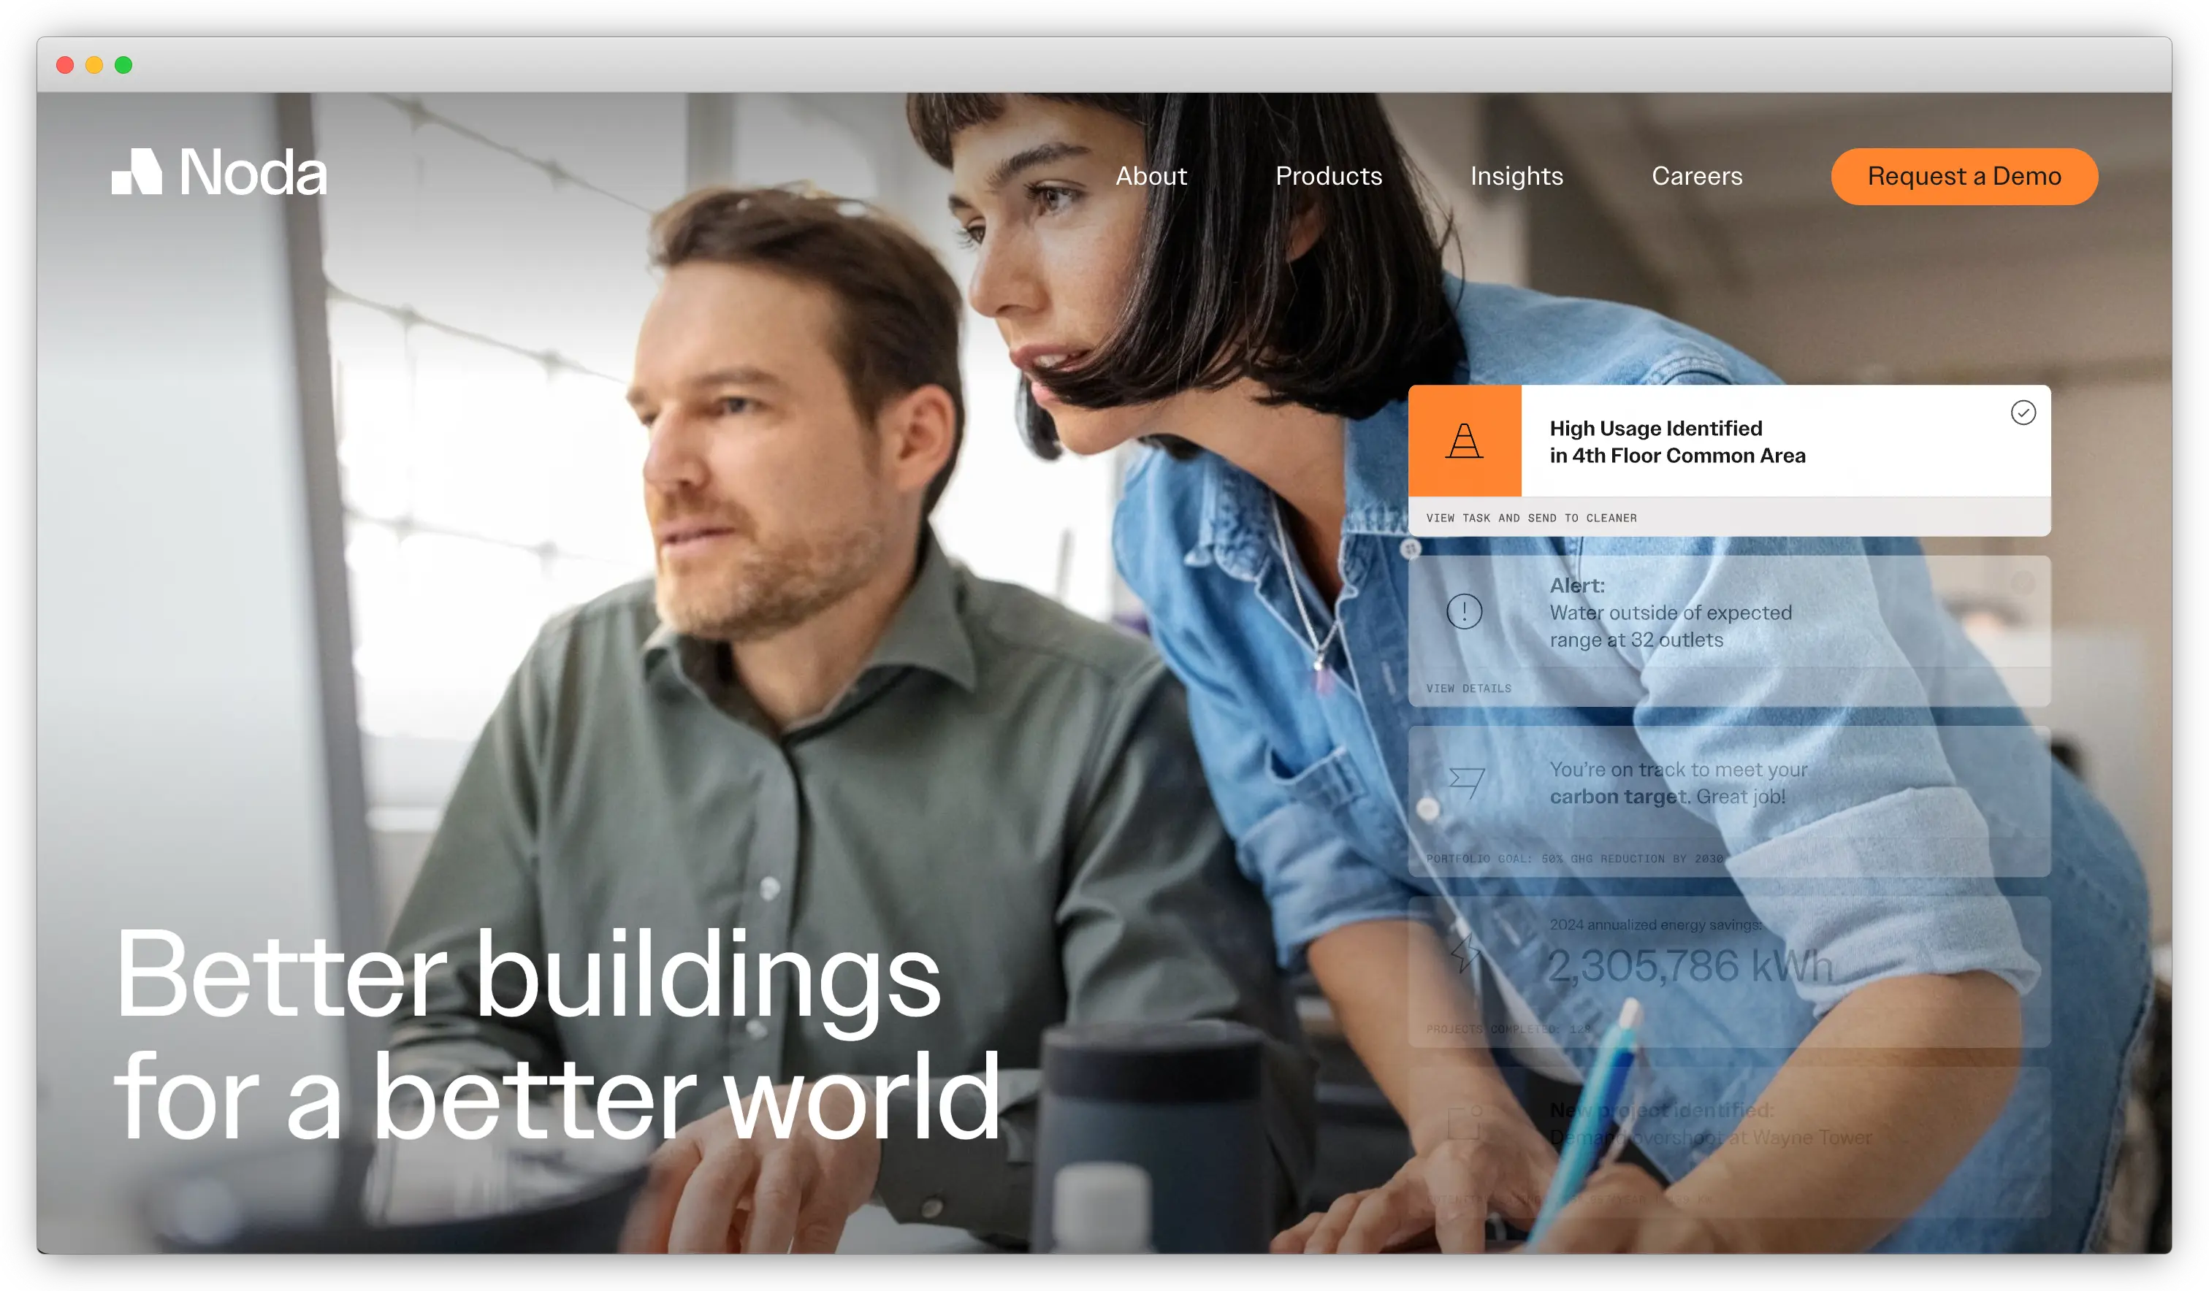The height and width of the screenshot is (1291, 2209).
Task: Open the About menu item
Action: point(1151,176)
